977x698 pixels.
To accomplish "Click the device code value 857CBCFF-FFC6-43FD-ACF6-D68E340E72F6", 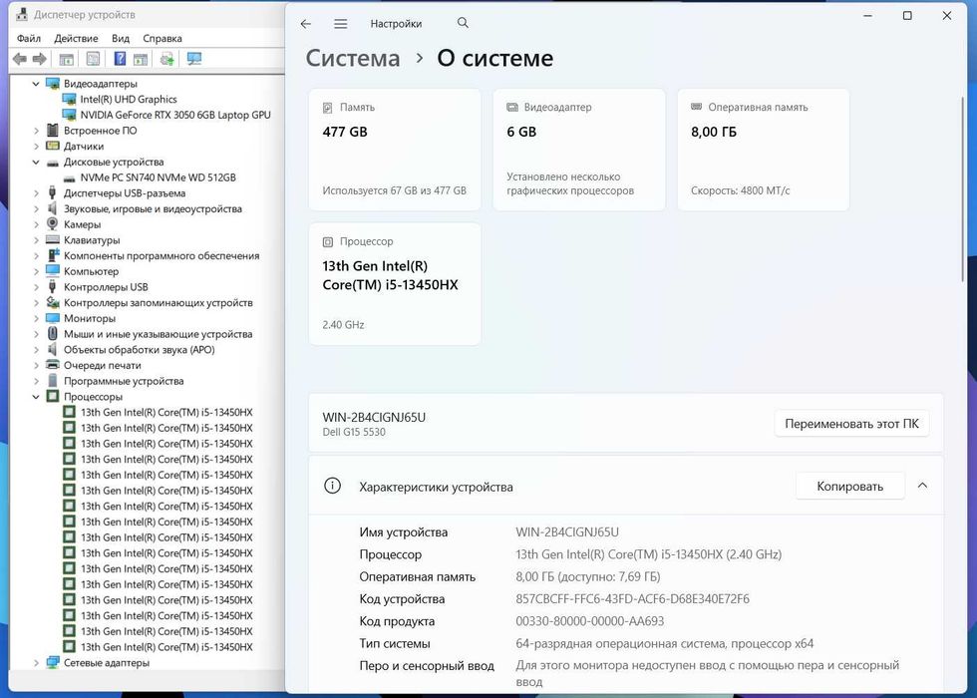I will (632, 599).
